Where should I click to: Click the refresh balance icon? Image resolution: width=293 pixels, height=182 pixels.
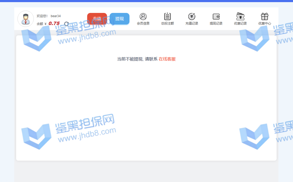pyautogui.click(x=66, y=24)
